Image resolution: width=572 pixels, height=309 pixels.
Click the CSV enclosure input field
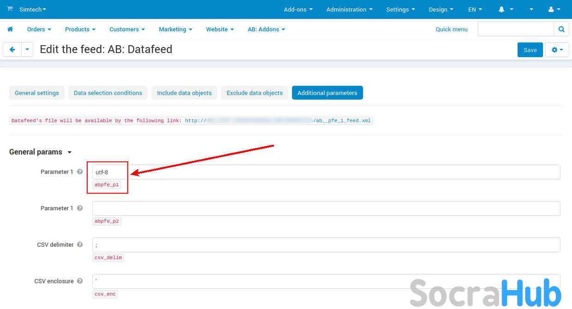coord(326,281)
